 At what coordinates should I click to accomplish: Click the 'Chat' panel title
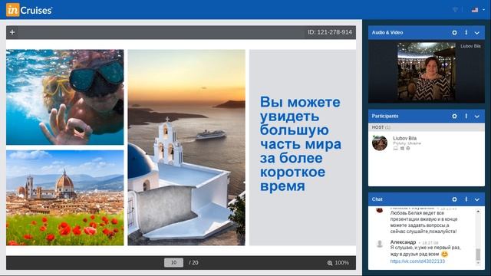point(377,199)
